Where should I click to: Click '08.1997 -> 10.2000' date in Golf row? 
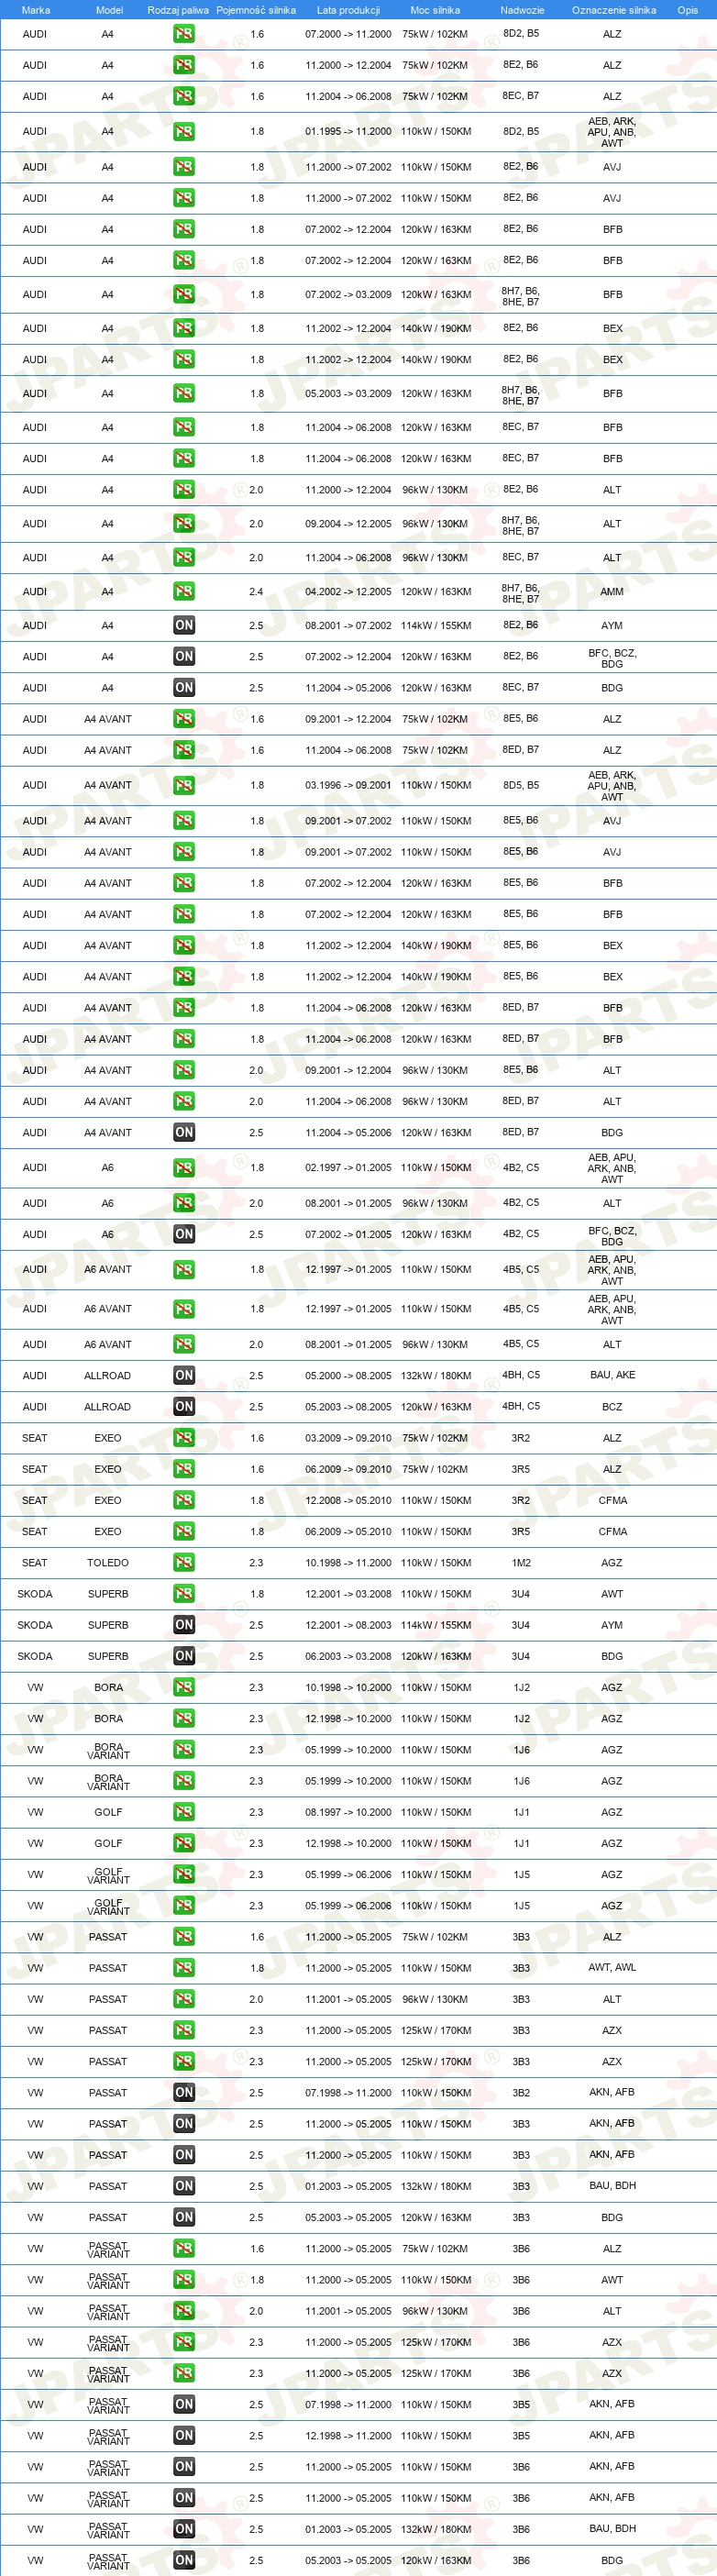coord(348,1811)
